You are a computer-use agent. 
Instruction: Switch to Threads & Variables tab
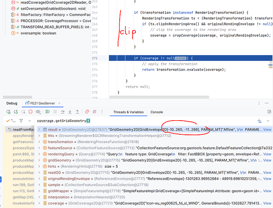128,112
